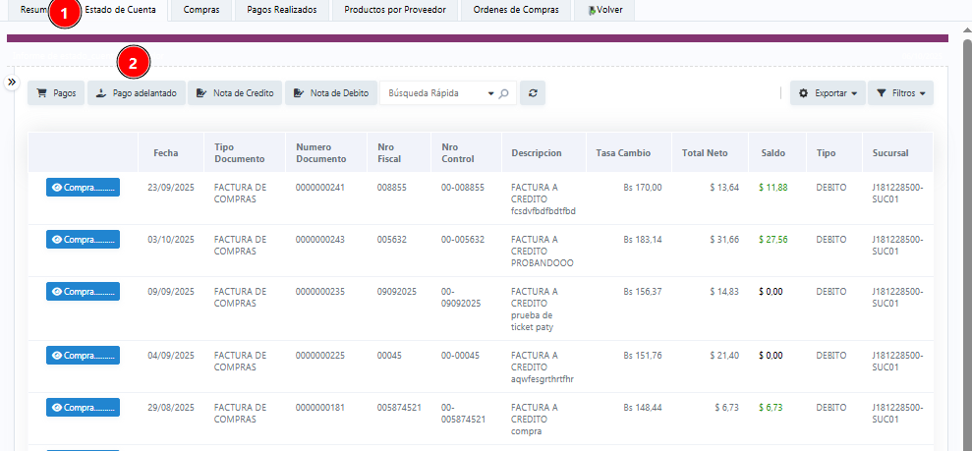Click the magnifier icon in Búsqueda Rápida
This screenshot has width=972, height=451.
point(504,94)
